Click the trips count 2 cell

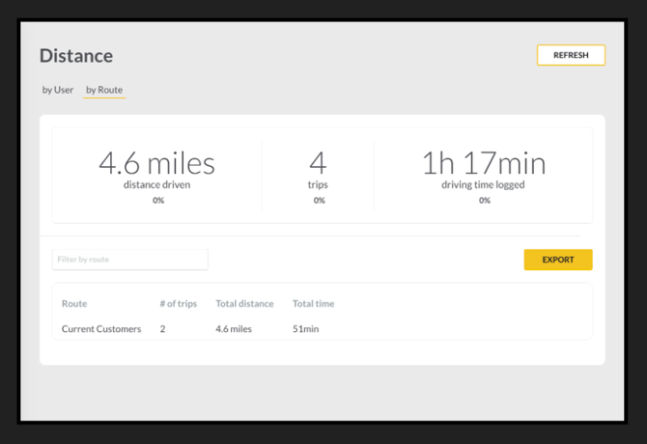162,329
